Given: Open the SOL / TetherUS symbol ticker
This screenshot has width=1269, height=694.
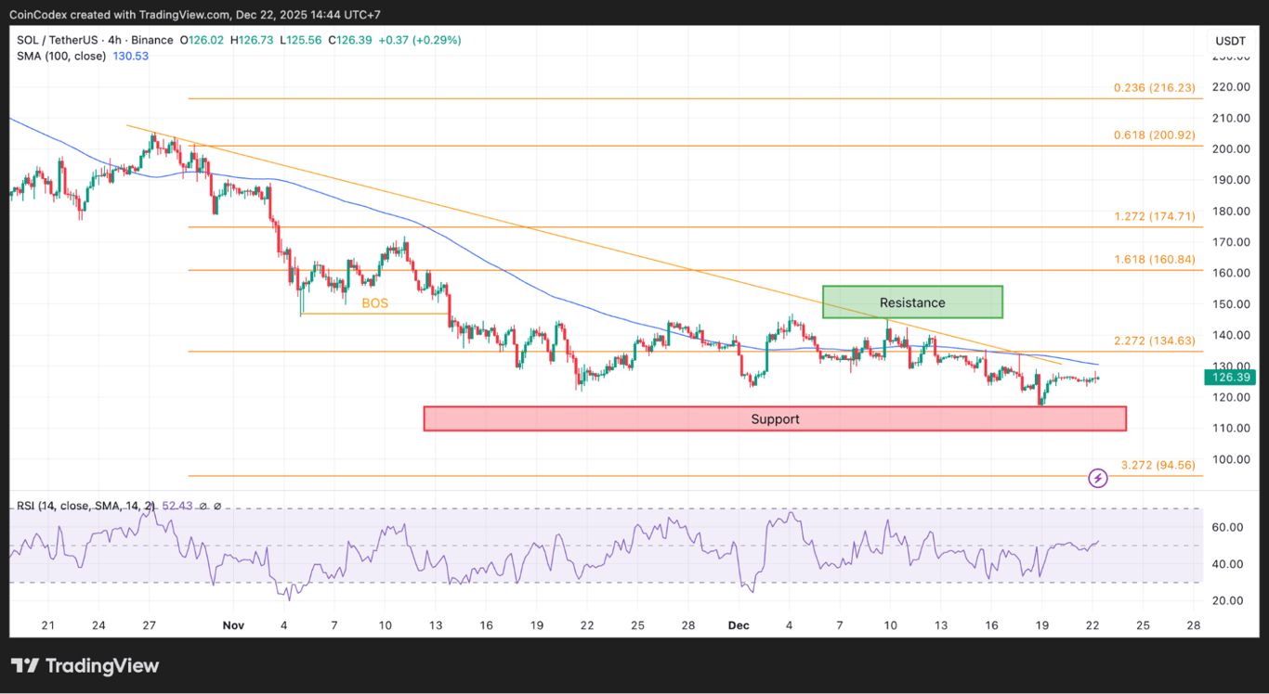Looking at the screenshot, I should coord(58,40).
